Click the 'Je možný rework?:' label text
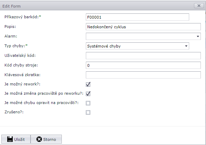This screenshot has width=206, height=145. tap(22, 84)
